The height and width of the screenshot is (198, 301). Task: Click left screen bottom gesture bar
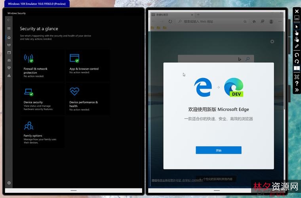coord(74,190)
